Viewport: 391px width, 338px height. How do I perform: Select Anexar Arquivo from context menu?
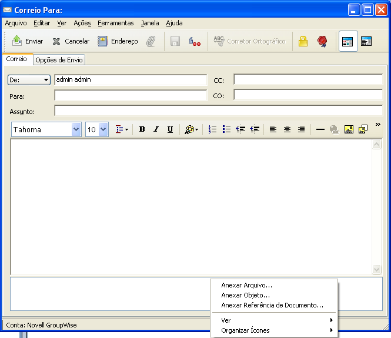[x=246, y=285]
